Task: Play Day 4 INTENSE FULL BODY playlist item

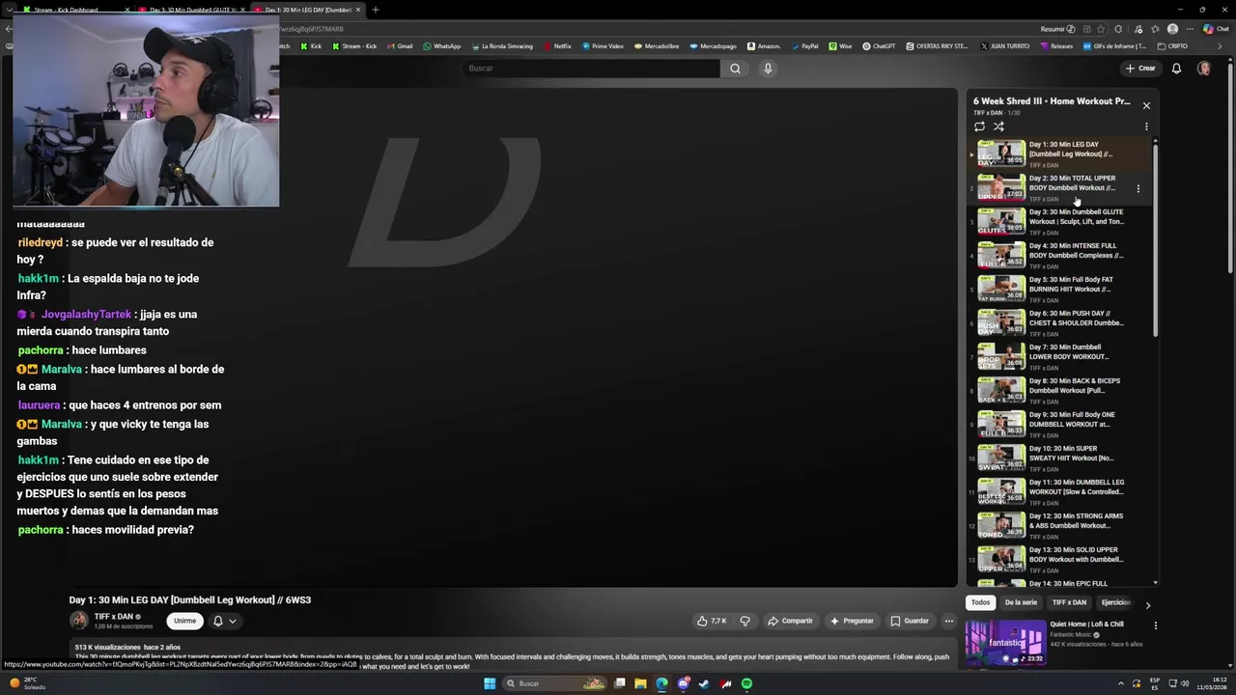Action: (x=1060, y=256)
